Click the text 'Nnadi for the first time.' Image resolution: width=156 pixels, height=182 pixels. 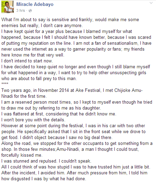(24, 96)
